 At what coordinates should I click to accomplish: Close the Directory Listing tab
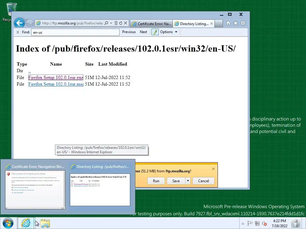[x=212, y=24]
